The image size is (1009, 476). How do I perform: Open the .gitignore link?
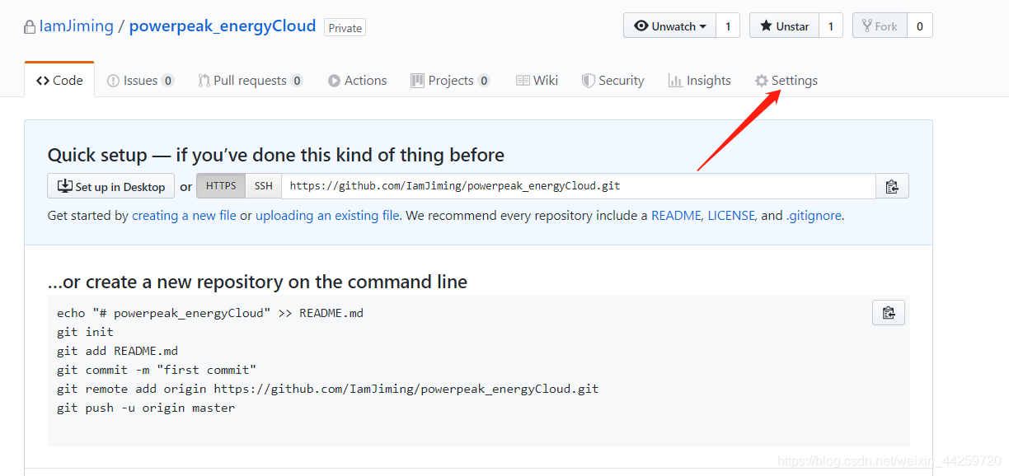(x=814, y=216)
